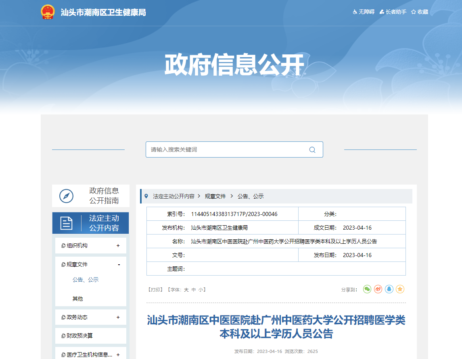
Task: Click the 发布日期 table value 2023-04-16
Action: coord(357,255)
